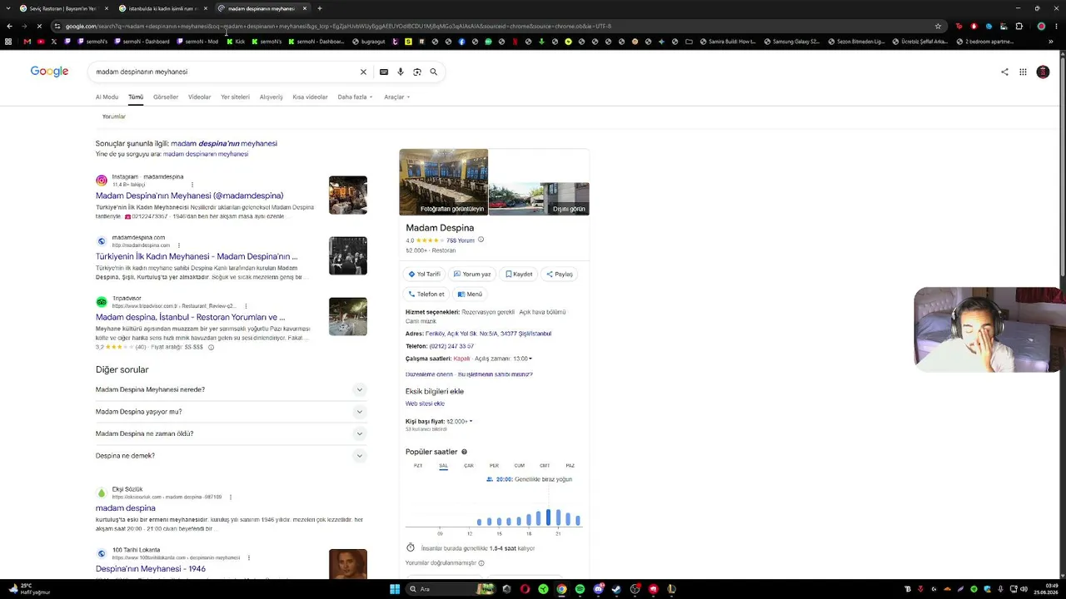Image resolution: width=1066 pixels, height=599 pixels.
Task: Open the Menü button
Action: click(x=470, y=294)
